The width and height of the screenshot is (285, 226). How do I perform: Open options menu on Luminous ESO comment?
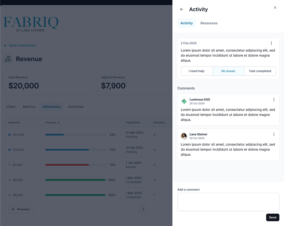[274, 99]
